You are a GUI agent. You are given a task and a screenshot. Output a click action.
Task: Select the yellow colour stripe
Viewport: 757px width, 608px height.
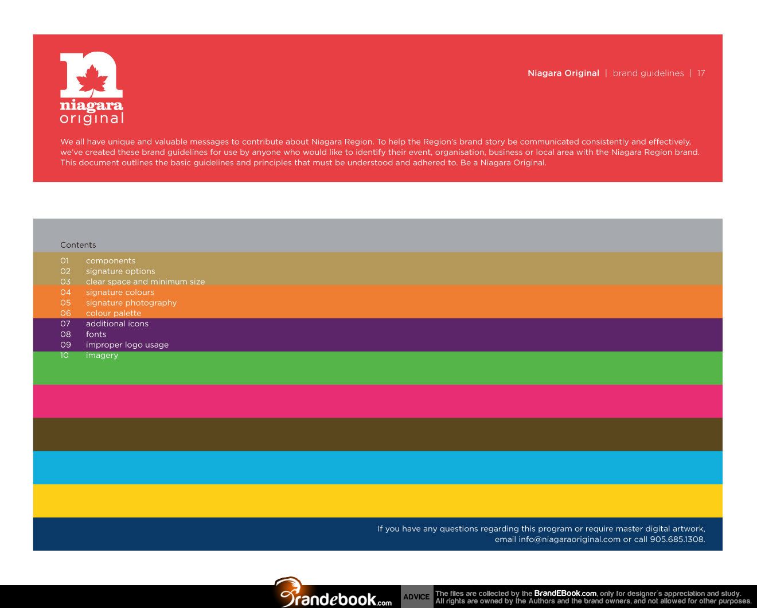click(x=377, y=501)
